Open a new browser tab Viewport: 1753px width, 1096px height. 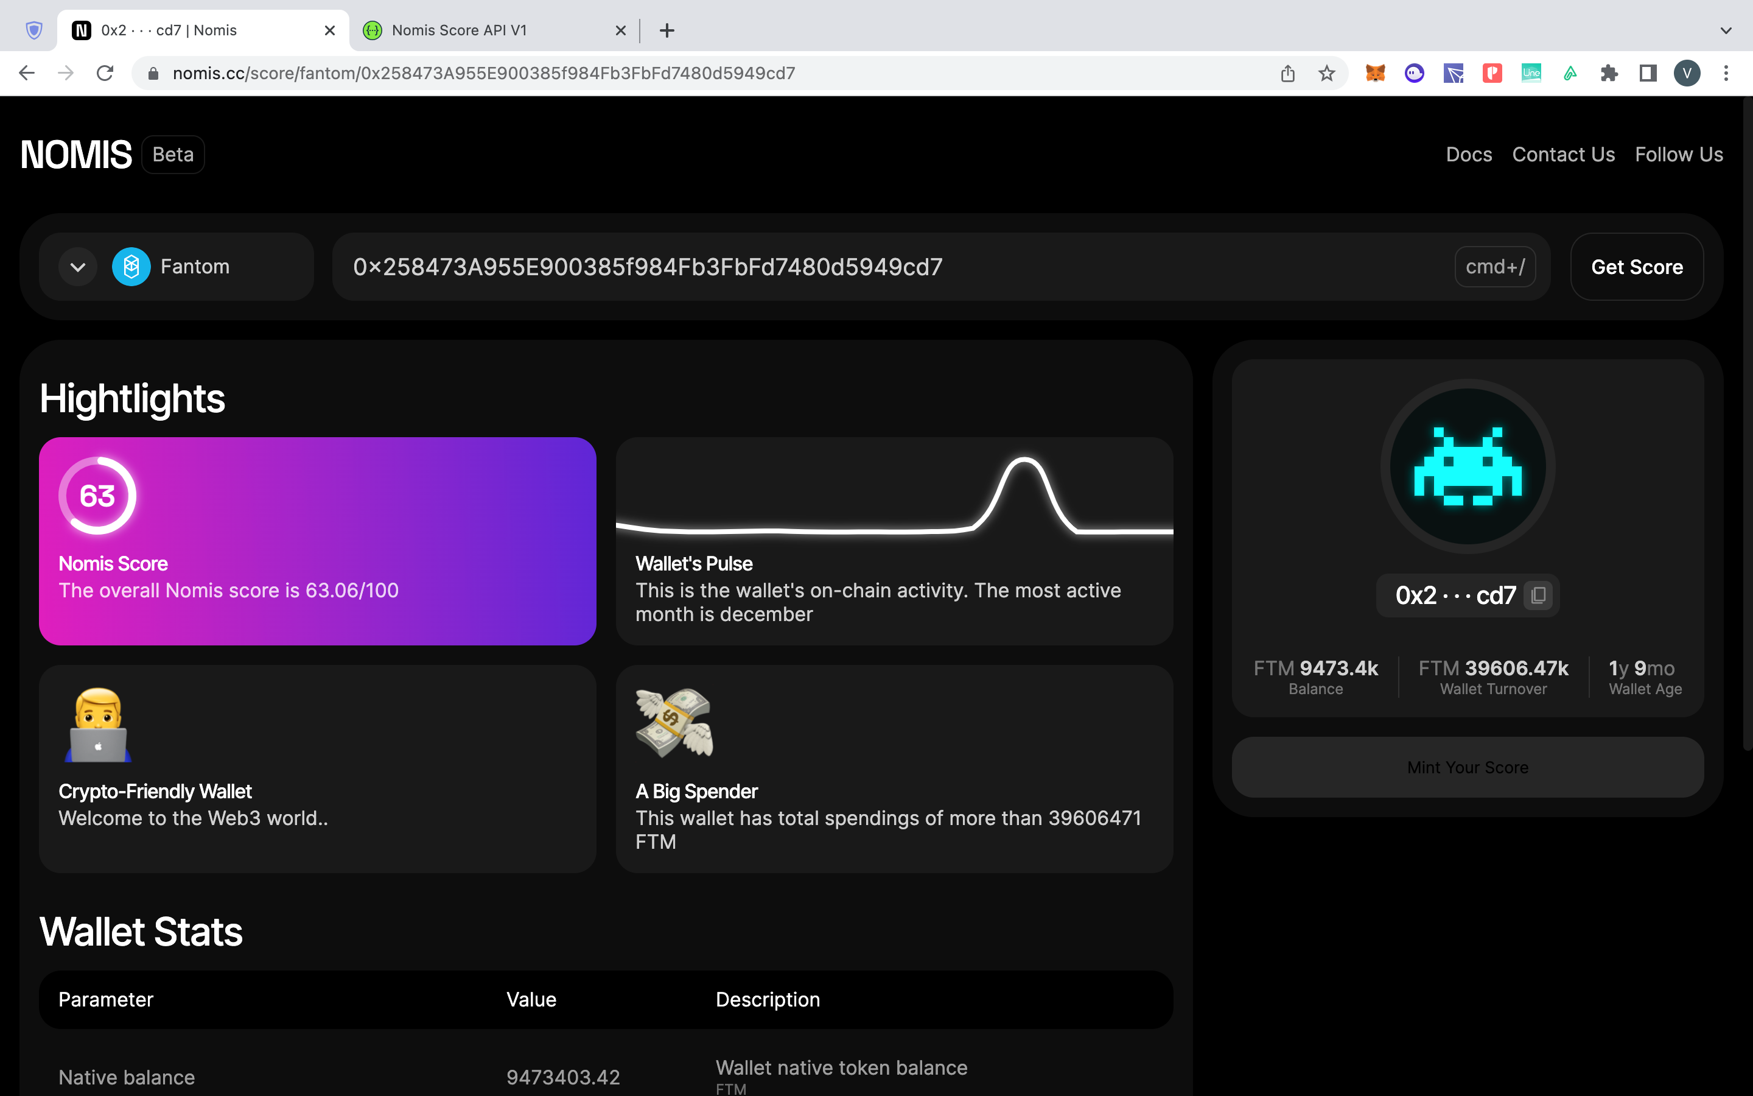667,30
